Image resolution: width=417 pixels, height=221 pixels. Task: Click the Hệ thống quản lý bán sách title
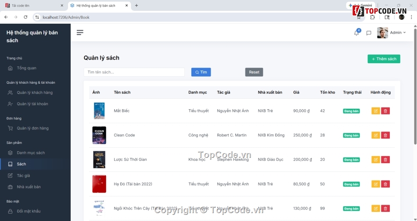32,36
